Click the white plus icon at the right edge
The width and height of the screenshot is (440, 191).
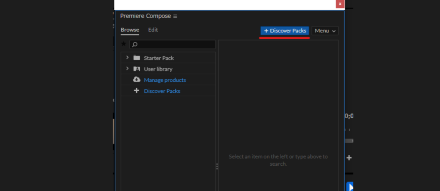point(349,158)
